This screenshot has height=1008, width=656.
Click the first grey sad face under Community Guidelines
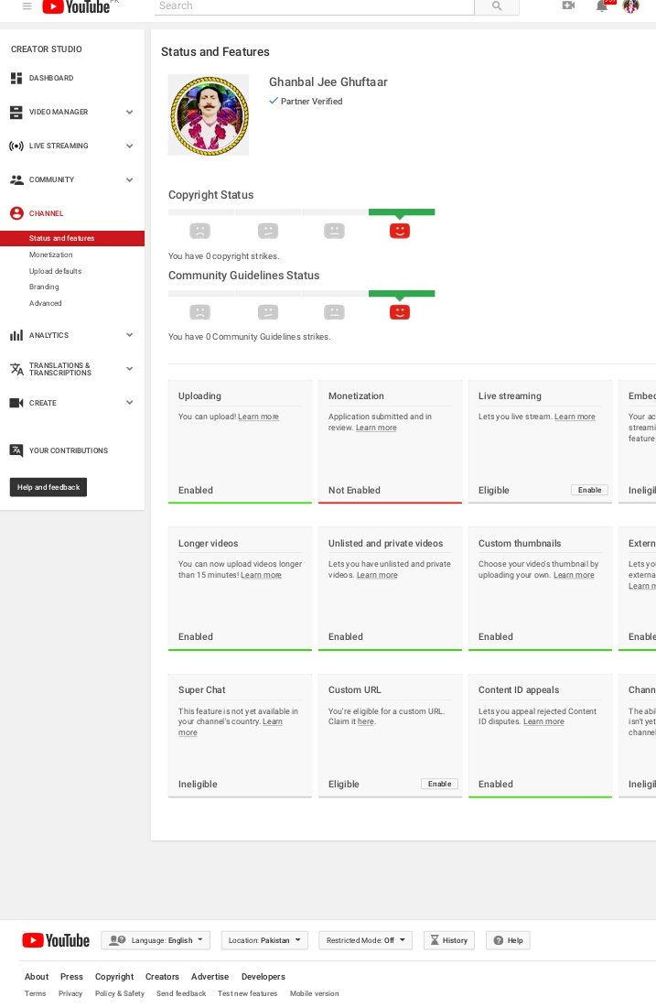tap(199, 312)
